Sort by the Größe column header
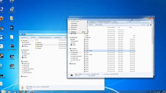This screenshot has height=93, width=166. click(x=130, y=27)
